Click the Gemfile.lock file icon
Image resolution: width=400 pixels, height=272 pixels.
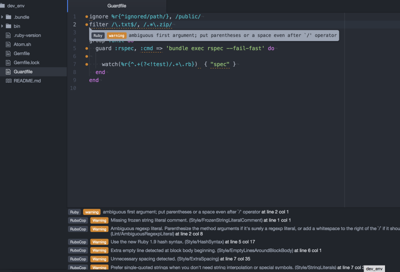(x=8, y=62)
